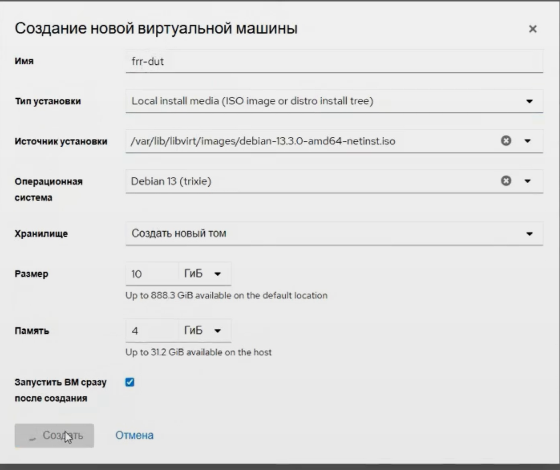Open the Хранилище dropdown showing Создать новый том
Viewport: 560px width, 470px height.
(333, 234)
